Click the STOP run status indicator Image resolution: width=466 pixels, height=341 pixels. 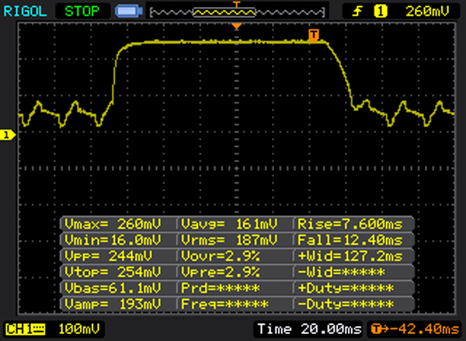point(82,12)
